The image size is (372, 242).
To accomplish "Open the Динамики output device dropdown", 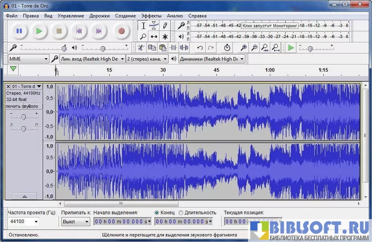I will 212,59.
